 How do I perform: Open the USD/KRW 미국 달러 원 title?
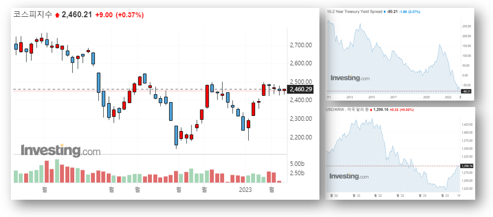(x=348, y=109)
